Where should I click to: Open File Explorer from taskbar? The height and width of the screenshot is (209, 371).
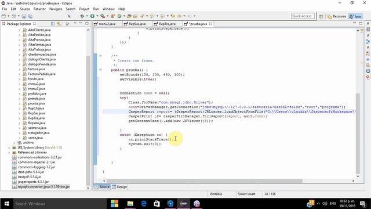(x=130, y=204)
